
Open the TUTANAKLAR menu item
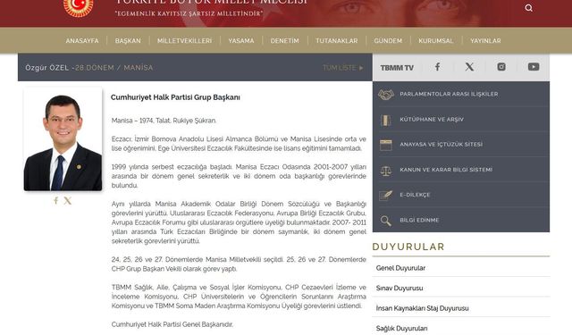click(337, 41)
